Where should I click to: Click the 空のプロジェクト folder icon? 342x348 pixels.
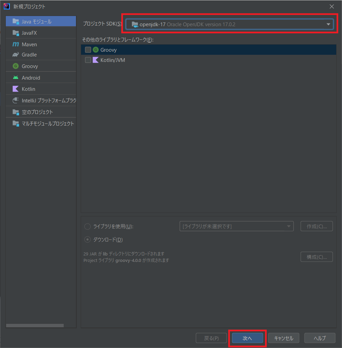(16, 112)
